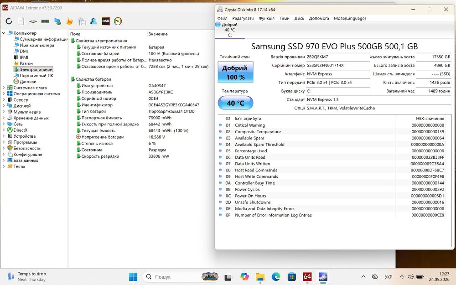
Task: Click the Добрий 100 % health status button
Action: click(236, 72)
